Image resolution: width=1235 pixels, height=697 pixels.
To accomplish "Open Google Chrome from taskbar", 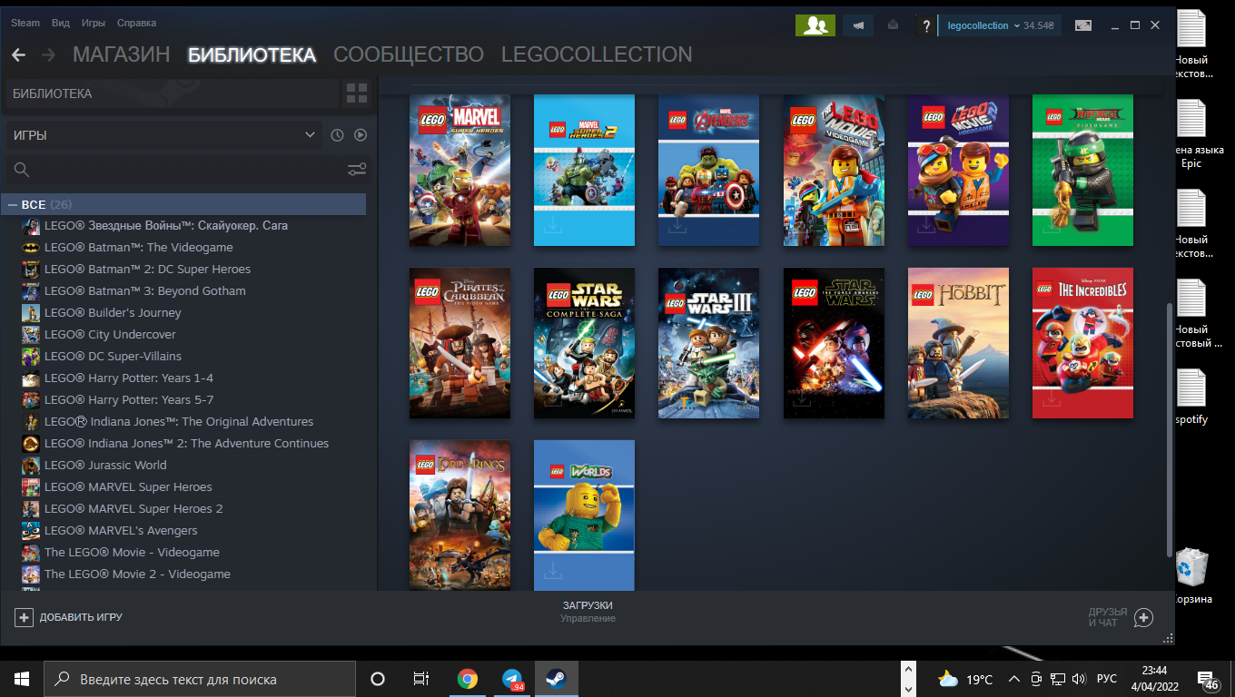I will [468, 679].
